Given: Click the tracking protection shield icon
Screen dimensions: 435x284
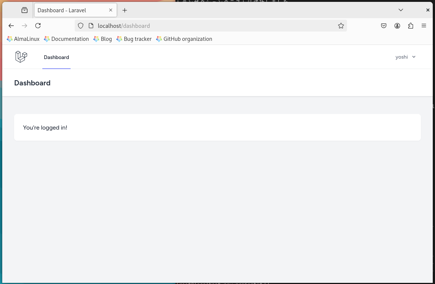Looking at the screenshot, I should pos(81,26).
